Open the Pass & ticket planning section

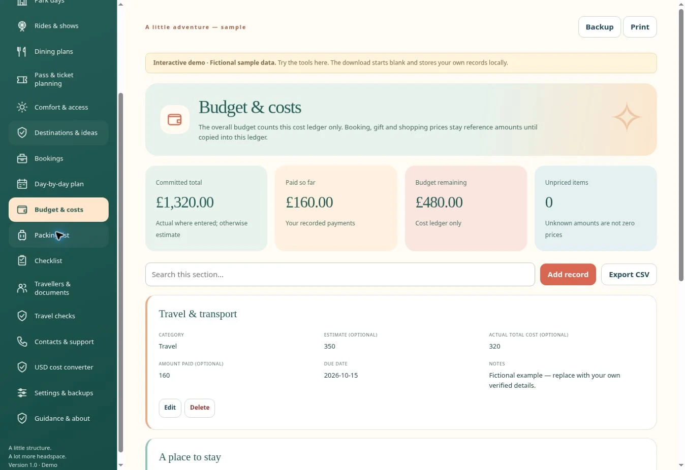(x=58, y=79)
